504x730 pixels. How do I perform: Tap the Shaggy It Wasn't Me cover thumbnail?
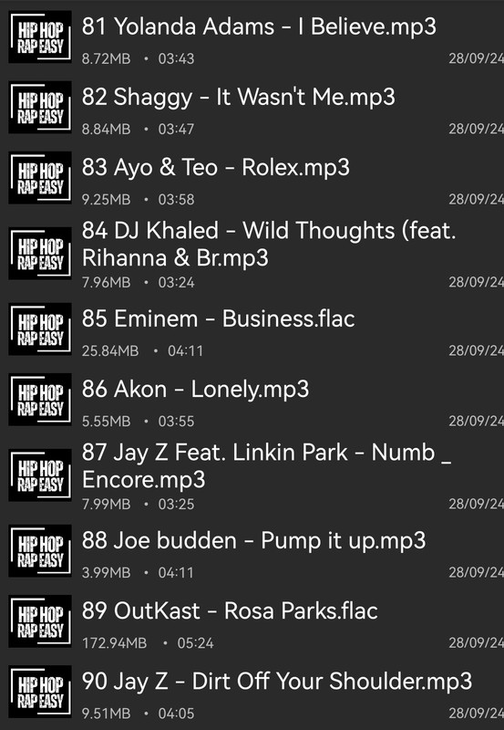click(40, 107)
